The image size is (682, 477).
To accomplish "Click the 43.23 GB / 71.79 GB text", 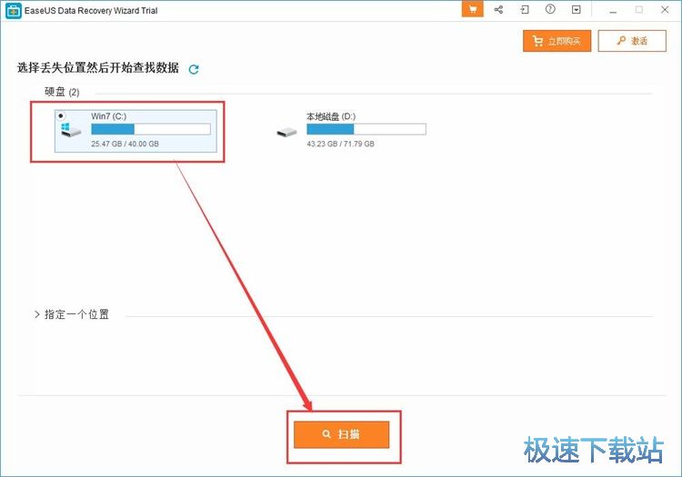I will click(x=341, y=144).
